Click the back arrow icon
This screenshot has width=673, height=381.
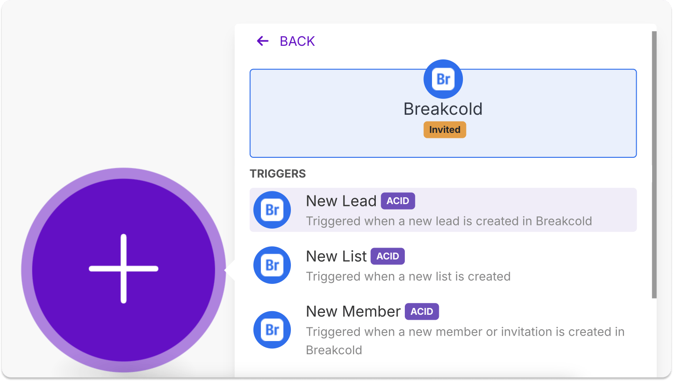pyautogui.click(x=263, y=41)
